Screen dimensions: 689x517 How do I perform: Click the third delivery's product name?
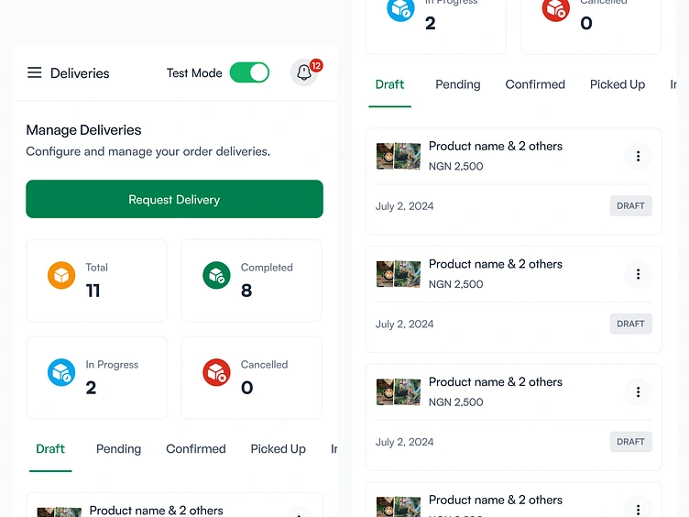495,382
